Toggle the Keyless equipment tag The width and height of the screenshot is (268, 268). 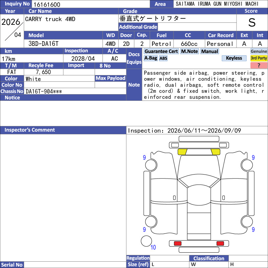pyautogui.click(x=234, y=58)
